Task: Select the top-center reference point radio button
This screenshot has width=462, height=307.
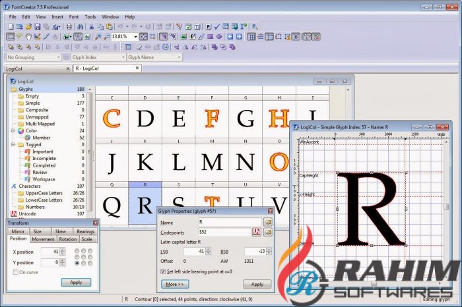Action: pos(83,251)
